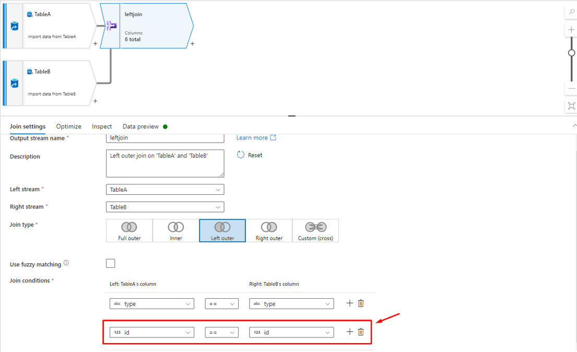The width and height of the screenshot is (577, 352).
Task: Delete the type join condition
Action: click(361, 303)
